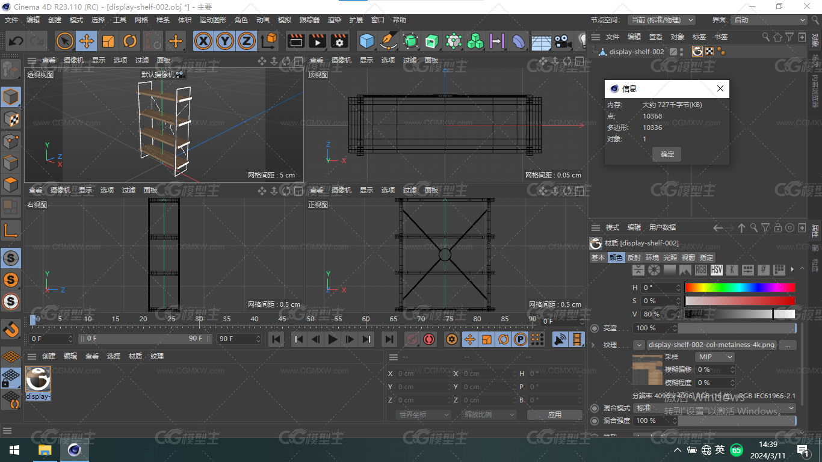Select display-shelf-002 in object manager
The image size is (822, 462).
point(637,52)
